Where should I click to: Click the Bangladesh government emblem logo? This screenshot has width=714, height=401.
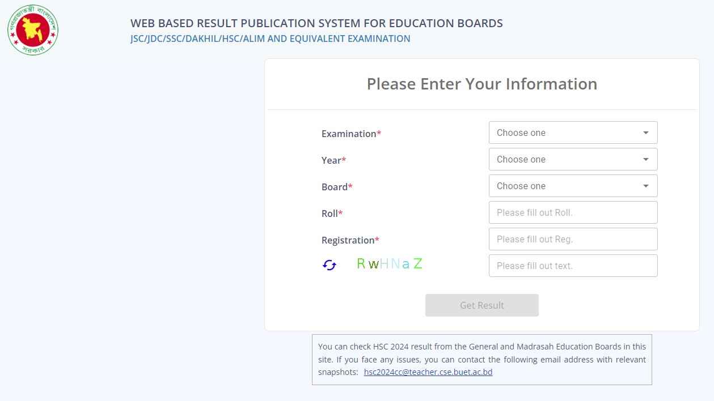tap(33, 30)
